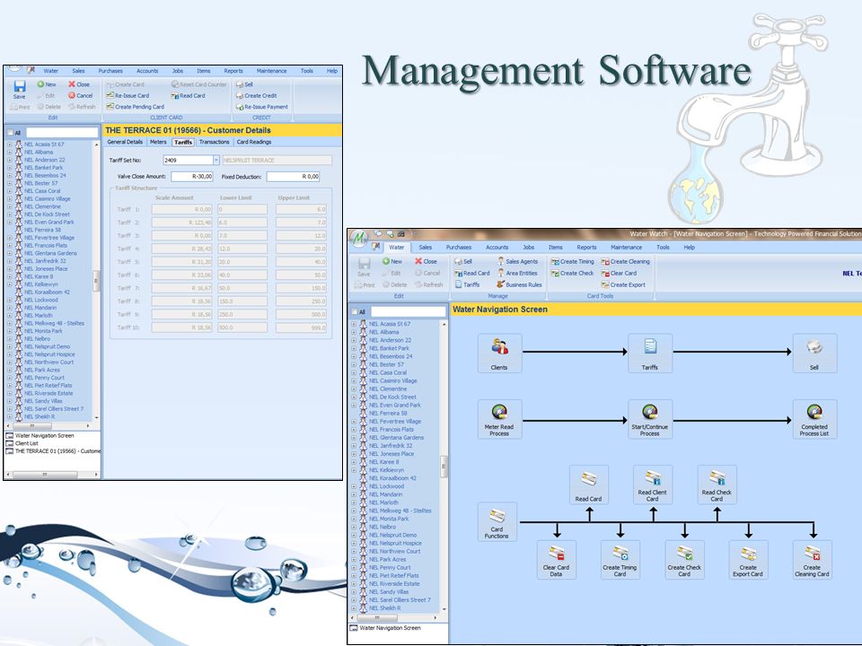Screen dimensions: 862x646
Task: Expand NEL Acasia St 67 in Customer Details tree
Action: [x=9, y=144]
